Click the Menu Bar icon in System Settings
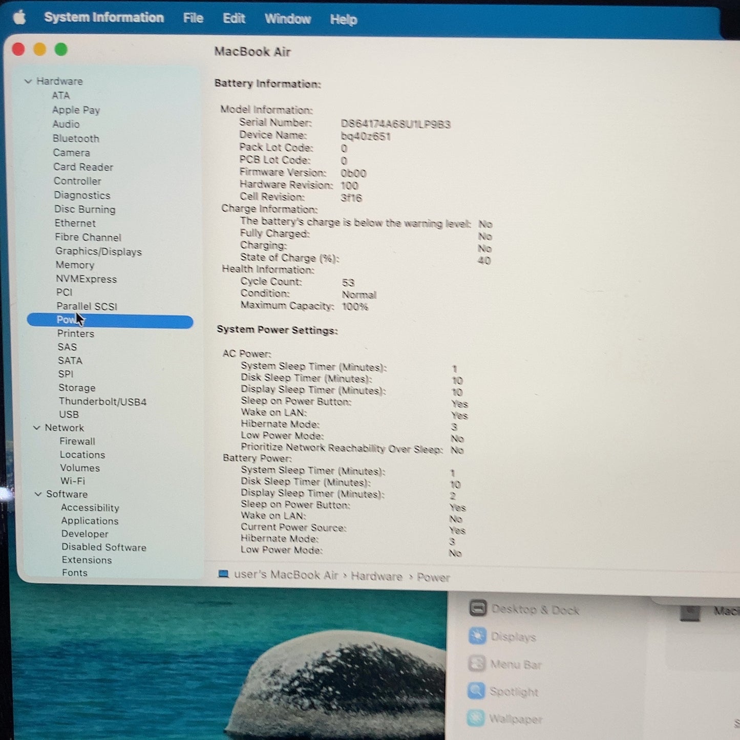The width and height of the screenshot is (740, 740). (477, 664)
